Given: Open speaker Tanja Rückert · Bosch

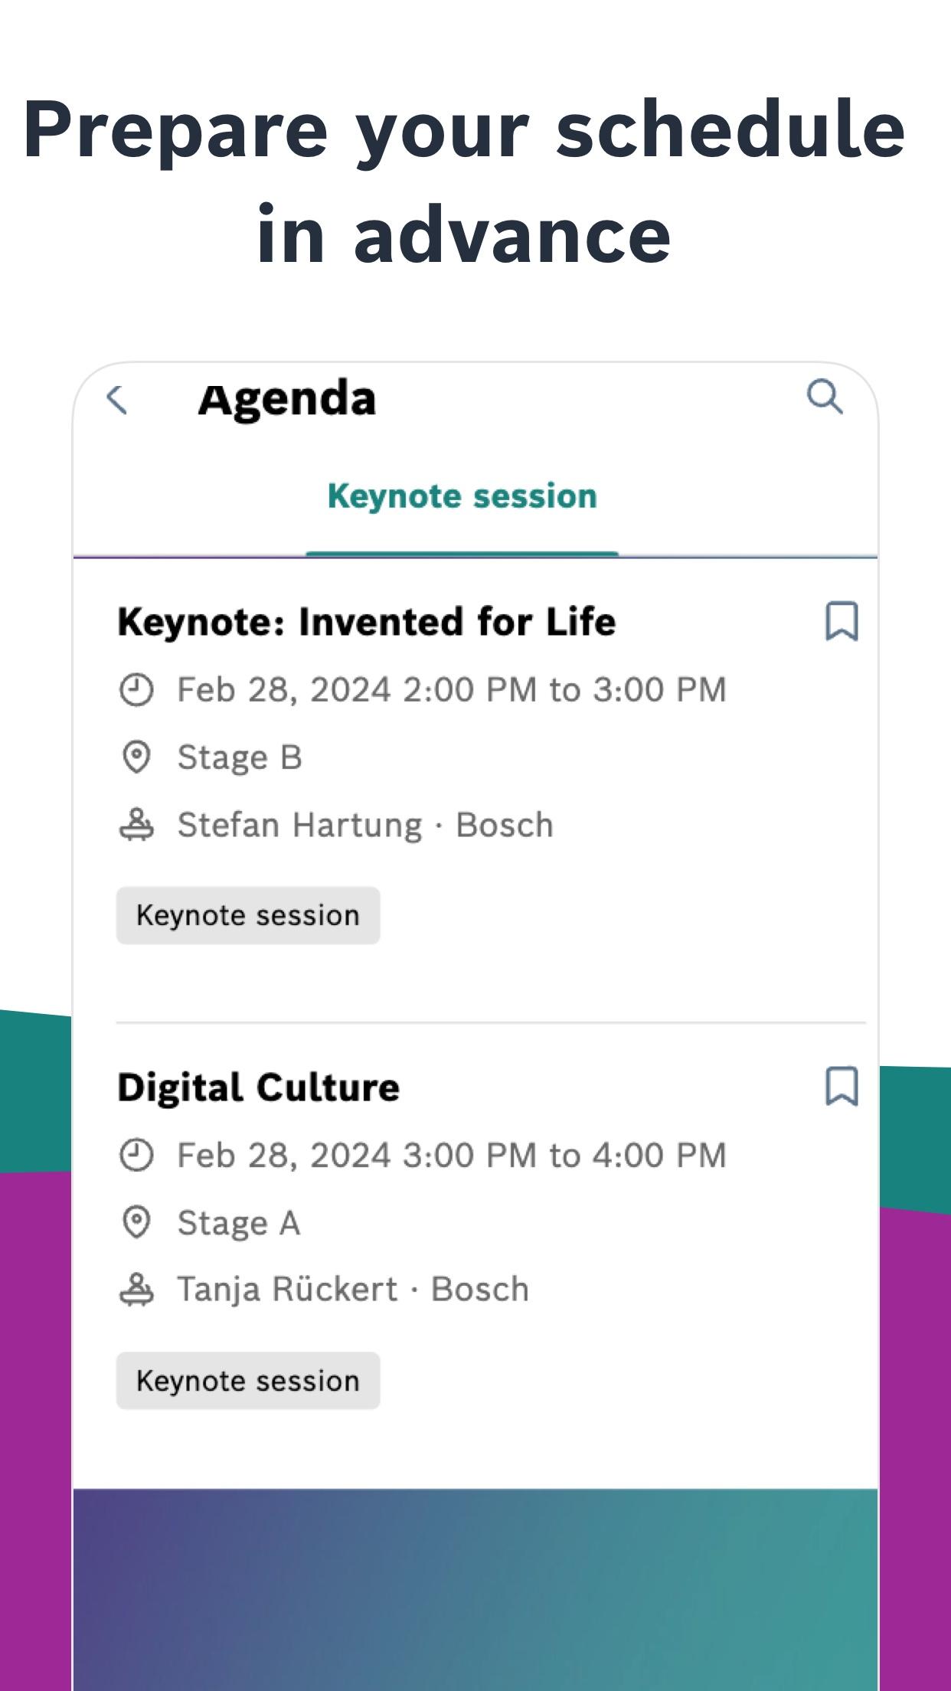Looking at the screenshot, I should (353, 1290).
